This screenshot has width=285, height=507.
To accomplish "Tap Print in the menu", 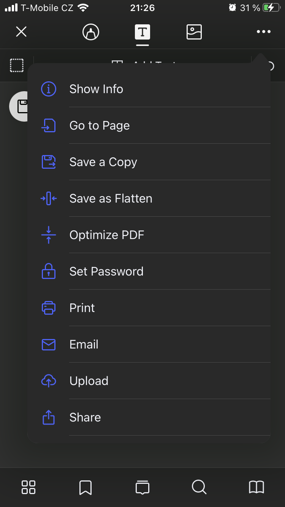I will click(82, 308).
